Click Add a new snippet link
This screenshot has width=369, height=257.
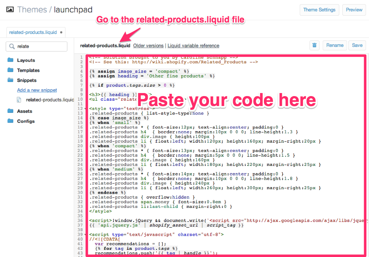(37, 90)
